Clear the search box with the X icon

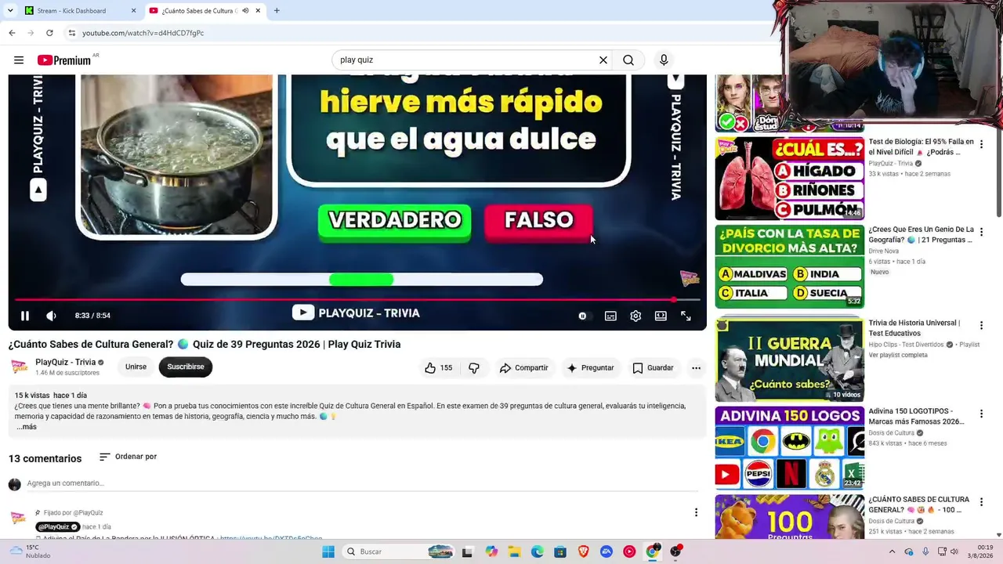[603, 60]
